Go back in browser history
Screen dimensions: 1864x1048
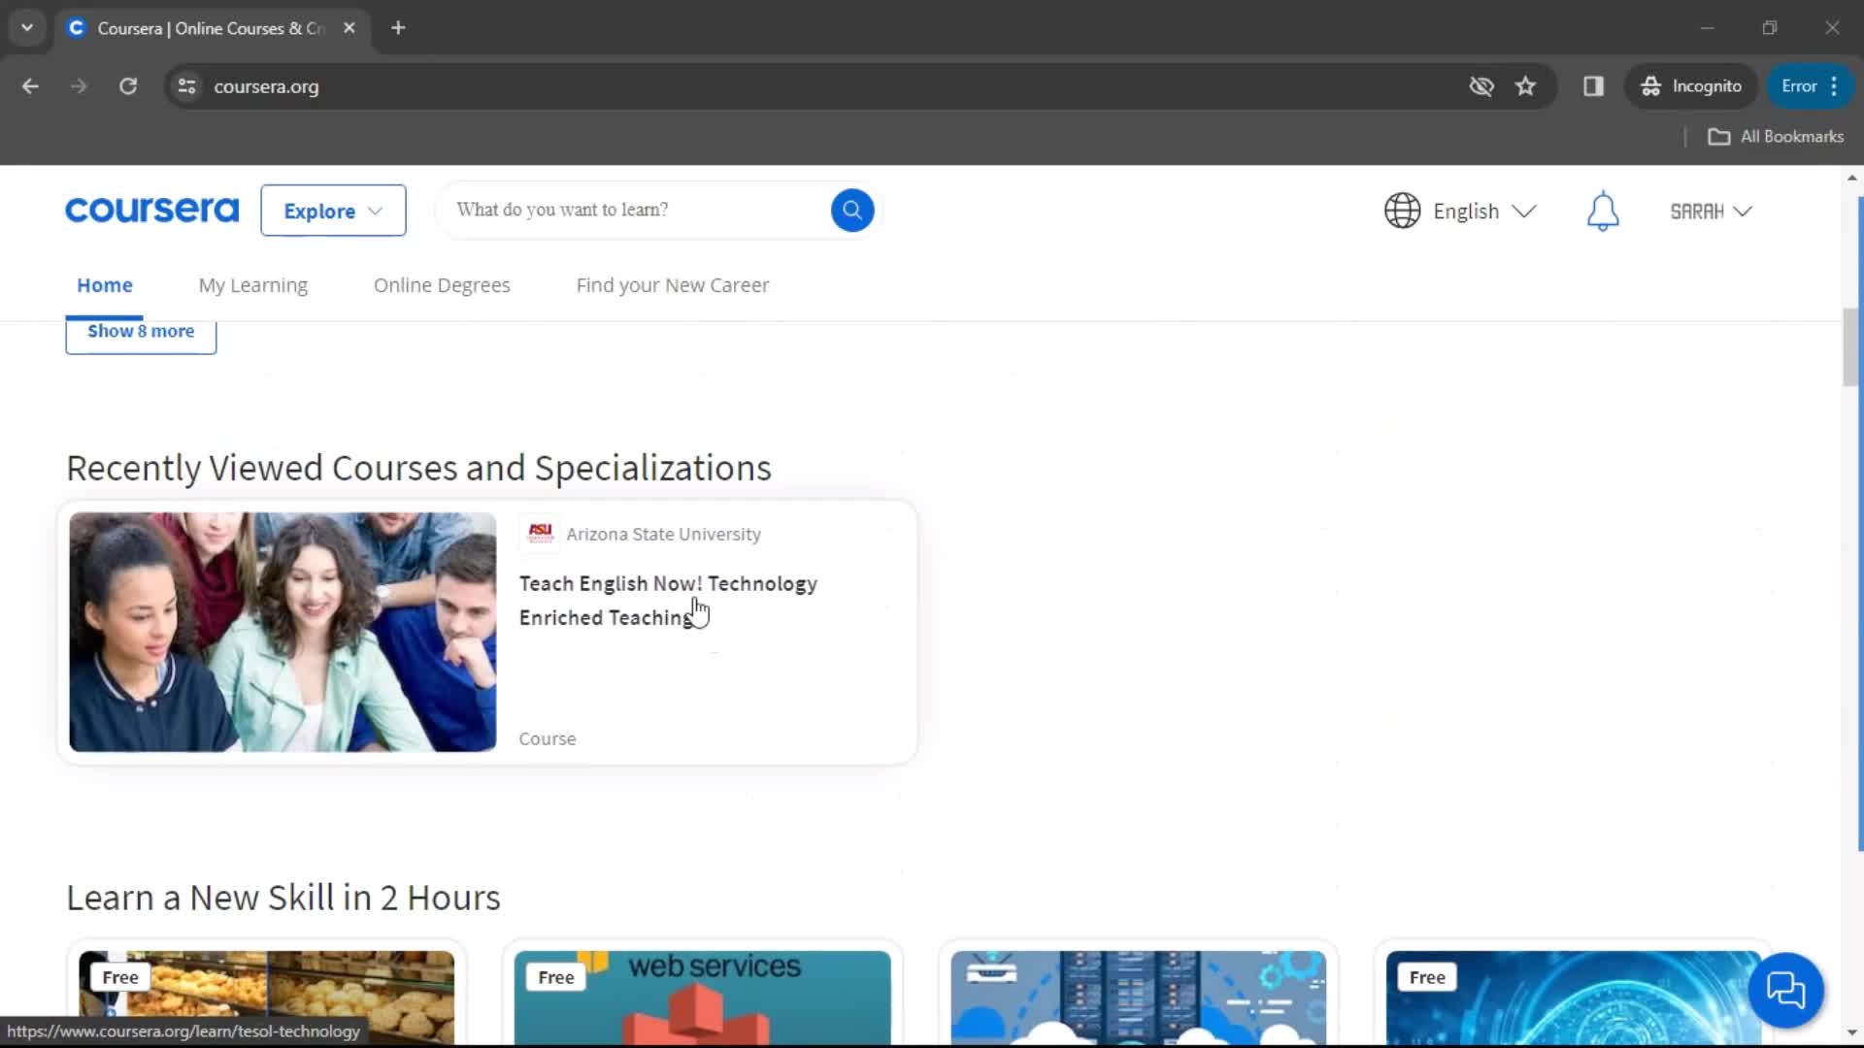(30, 86)
